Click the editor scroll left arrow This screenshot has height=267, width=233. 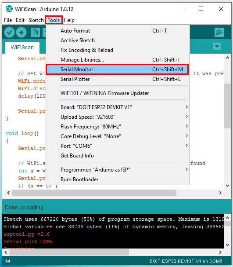8,193
